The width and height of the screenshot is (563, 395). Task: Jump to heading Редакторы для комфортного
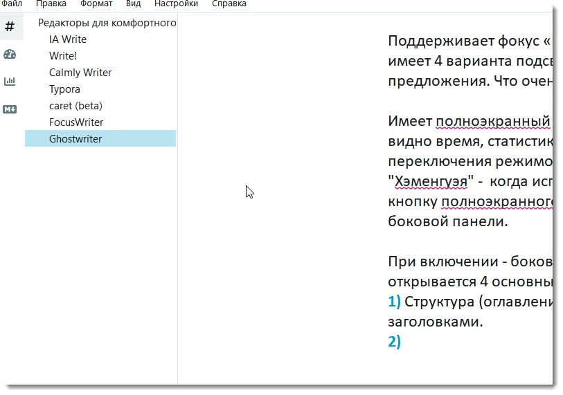107,23
